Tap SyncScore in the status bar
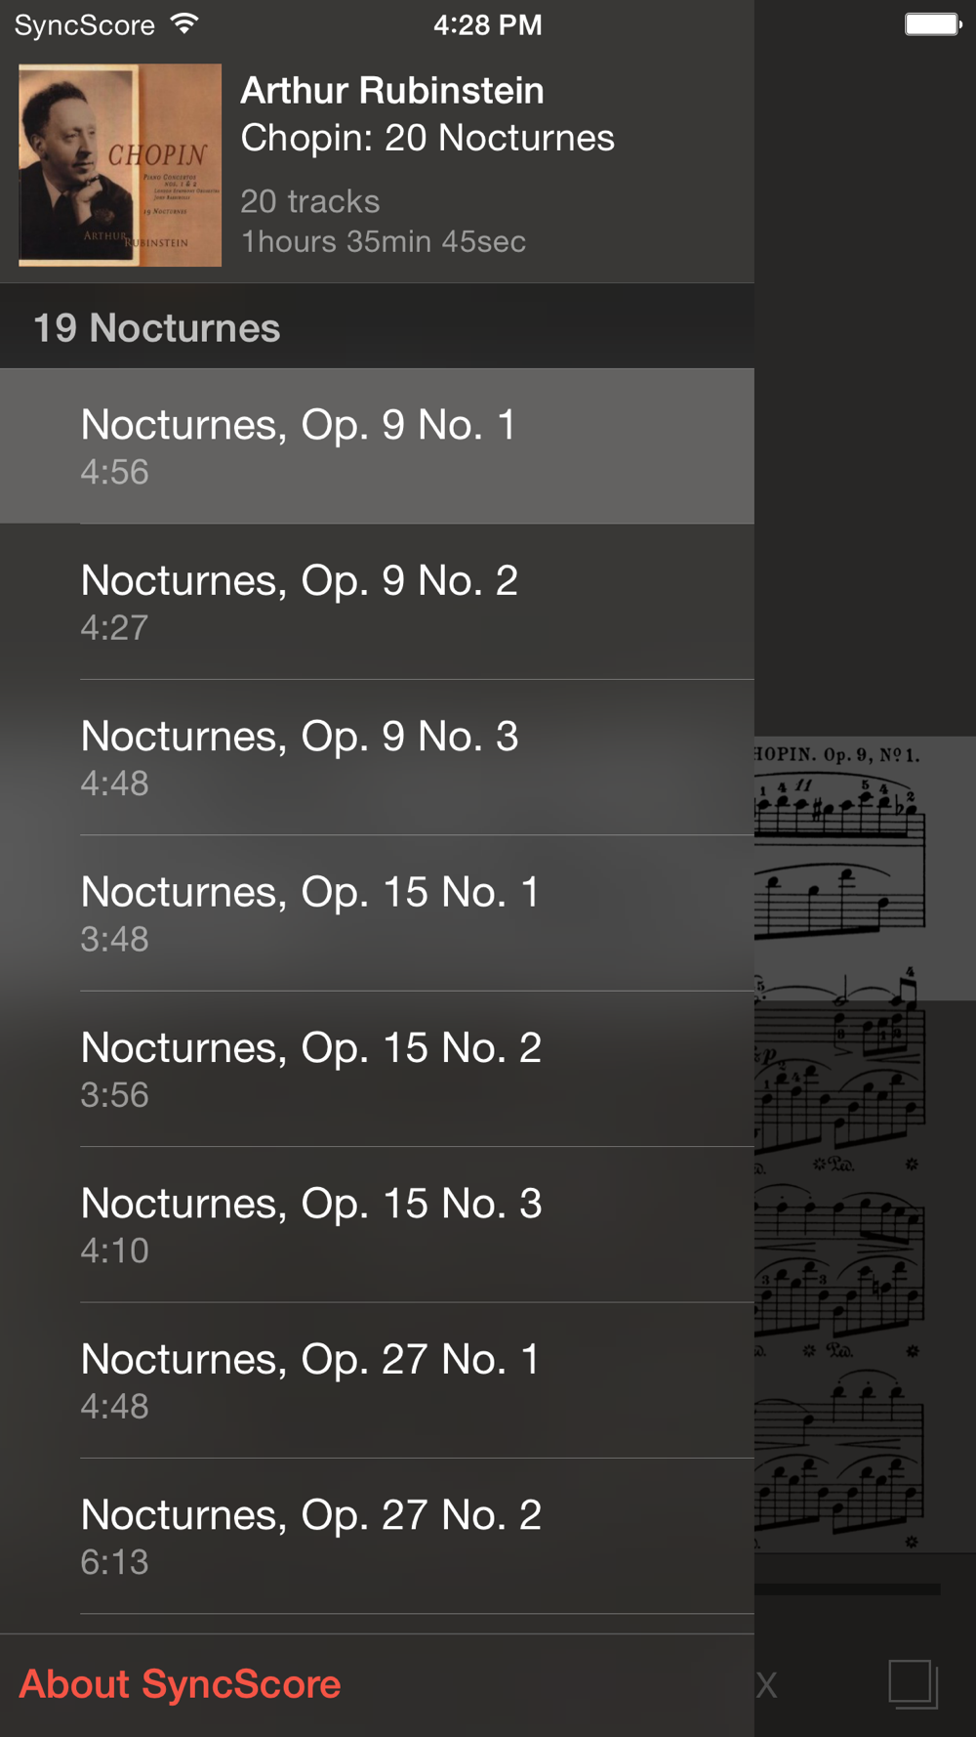Image resolution: width=976 pixels, height=1737 pixels. pyautogui.click(x=85, y=25)
